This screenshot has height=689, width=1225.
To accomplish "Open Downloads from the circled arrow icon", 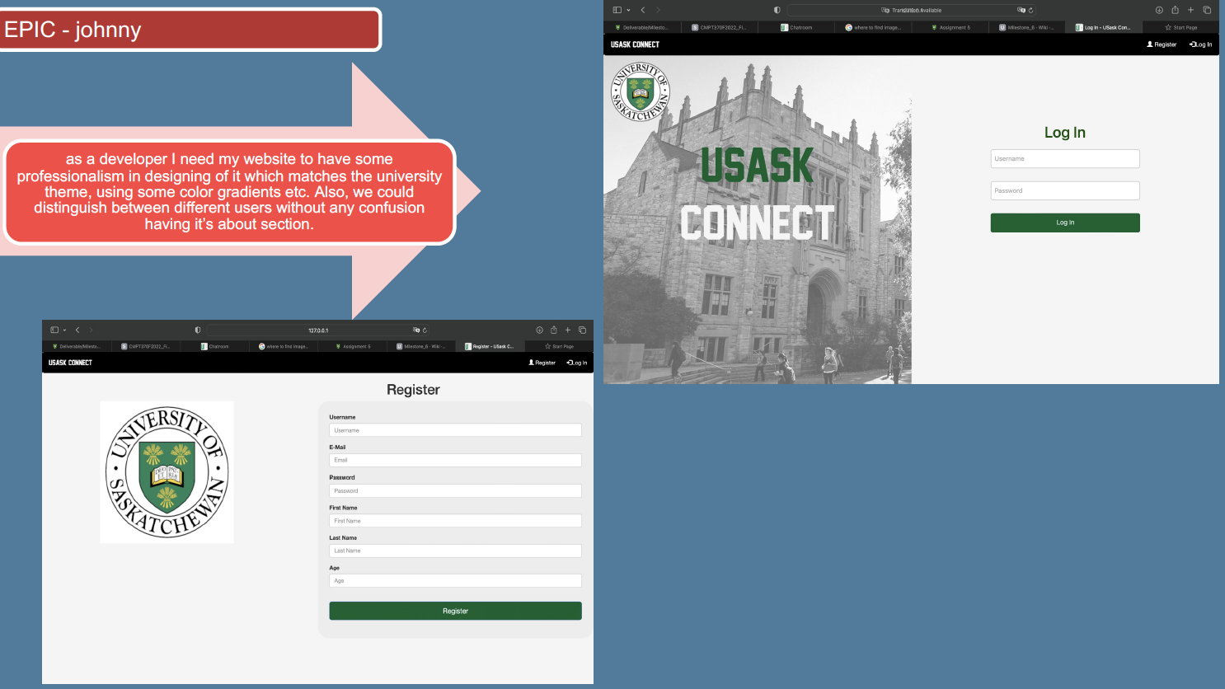I will 1161,9.
